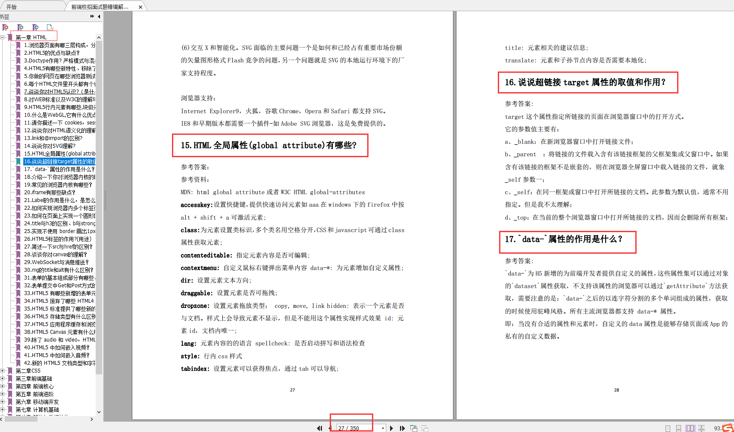
Task: Open bookmark 15.HTML全局属性
Action: (59, 154)
